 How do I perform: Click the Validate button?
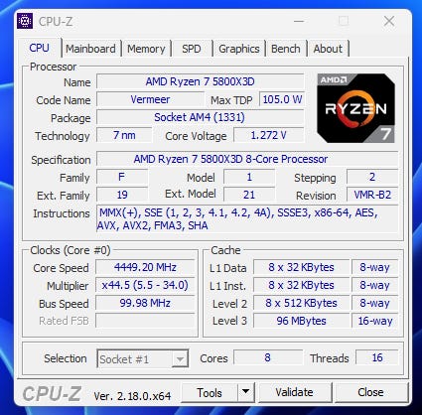(x=295, y=392)
